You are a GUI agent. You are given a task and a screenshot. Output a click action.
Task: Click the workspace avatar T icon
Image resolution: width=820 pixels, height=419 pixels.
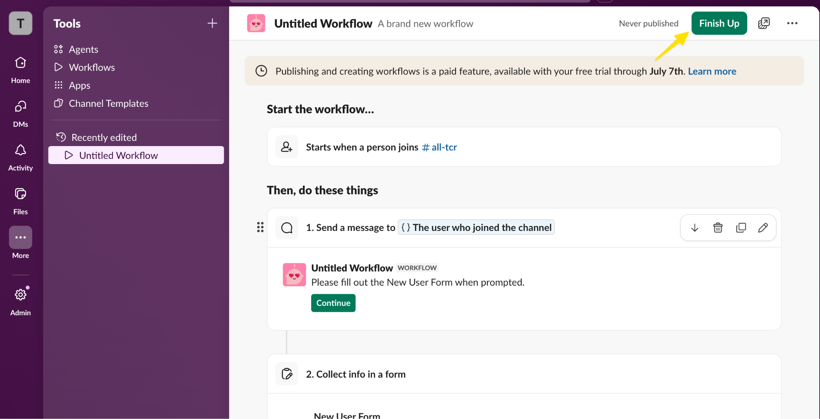[x=20, y=23]
